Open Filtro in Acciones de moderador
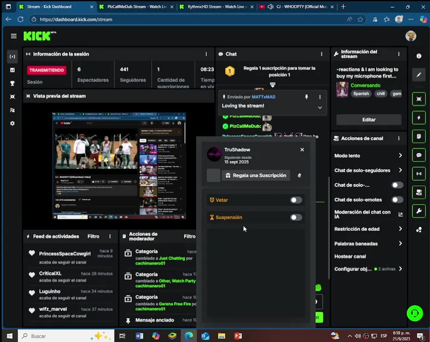Viewport: 430px width, 342px height. (x=190, y=237)
